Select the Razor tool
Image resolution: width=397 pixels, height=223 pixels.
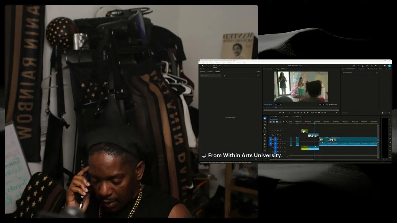tap(265, 128)
